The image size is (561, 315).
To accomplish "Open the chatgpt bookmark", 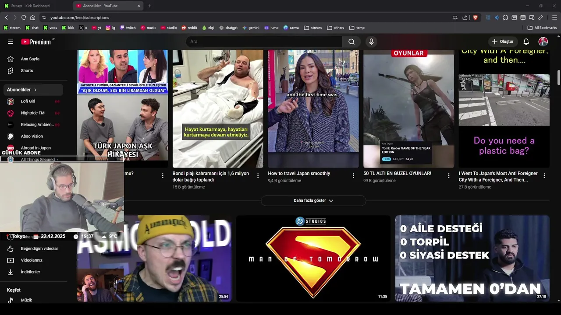I will pyautogui.click(x=228, y=28).
